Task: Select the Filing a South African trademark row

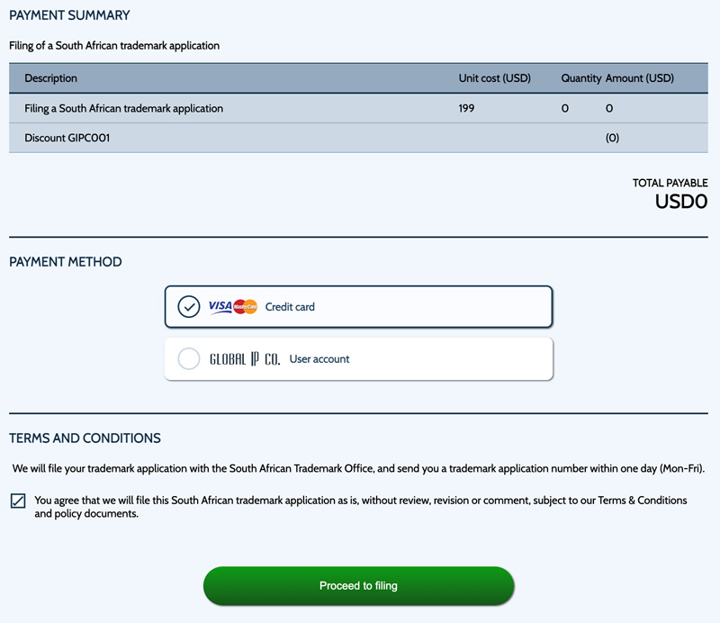Action: 358,108
